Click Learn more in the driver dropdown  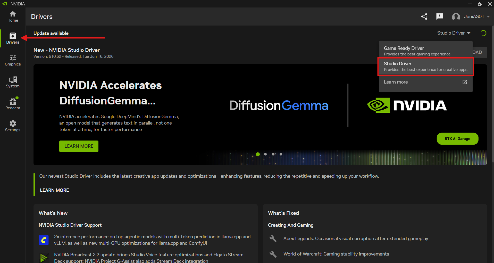(425, 82)
